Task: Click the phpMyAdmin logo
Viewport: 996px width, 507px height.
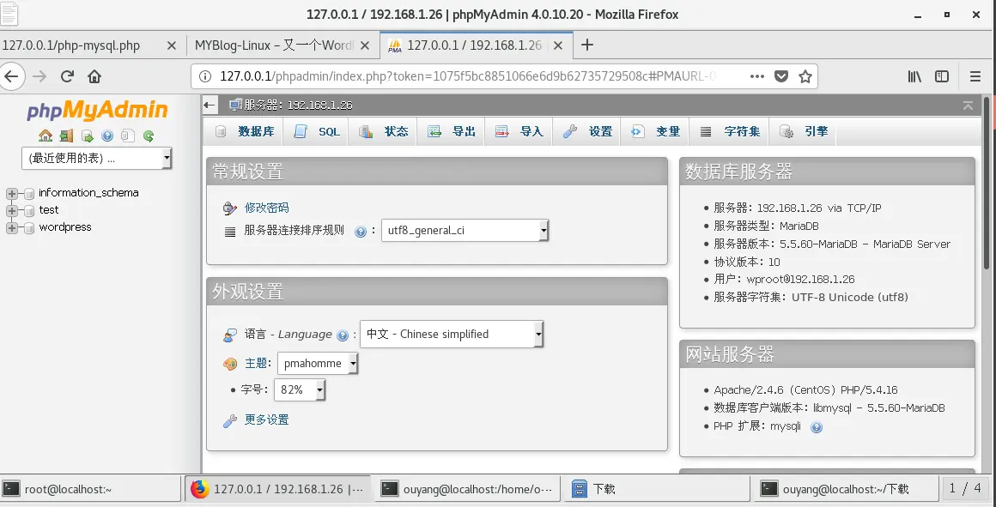Action: [x=97, y=111]
